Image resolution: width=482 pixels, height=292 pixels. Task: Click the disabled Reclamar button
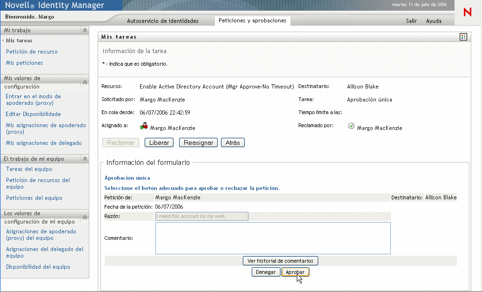121,143
